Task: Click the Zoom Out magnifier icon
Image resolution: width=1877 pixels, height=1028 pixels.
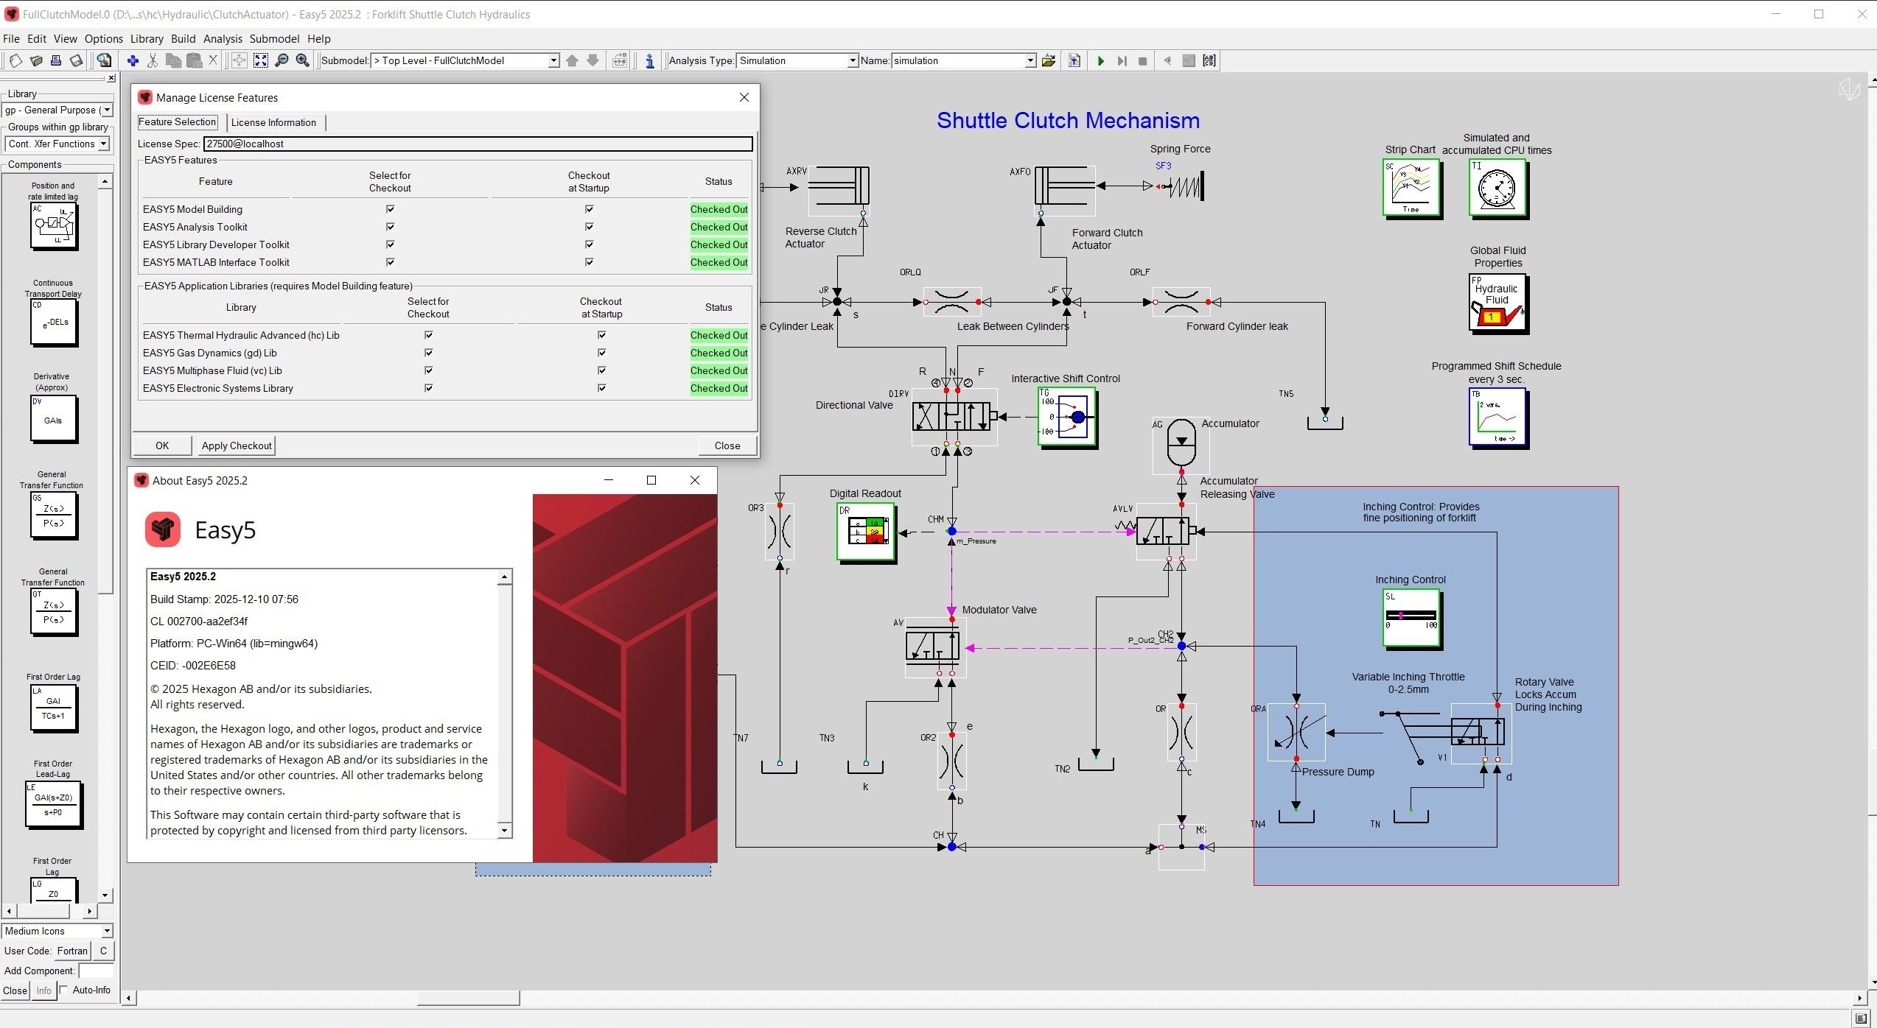Action: tap(282, 60)
